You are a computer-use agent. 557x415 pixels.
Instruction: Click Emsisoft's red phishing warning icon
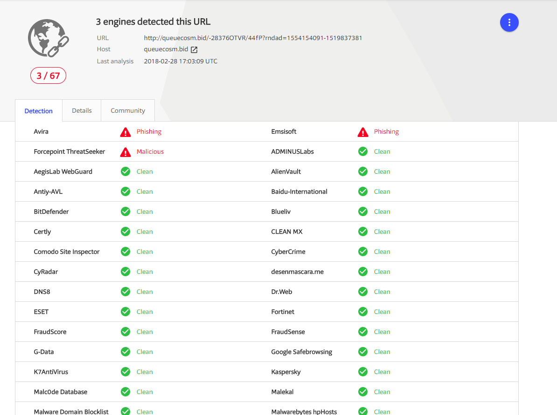point(363,132)
